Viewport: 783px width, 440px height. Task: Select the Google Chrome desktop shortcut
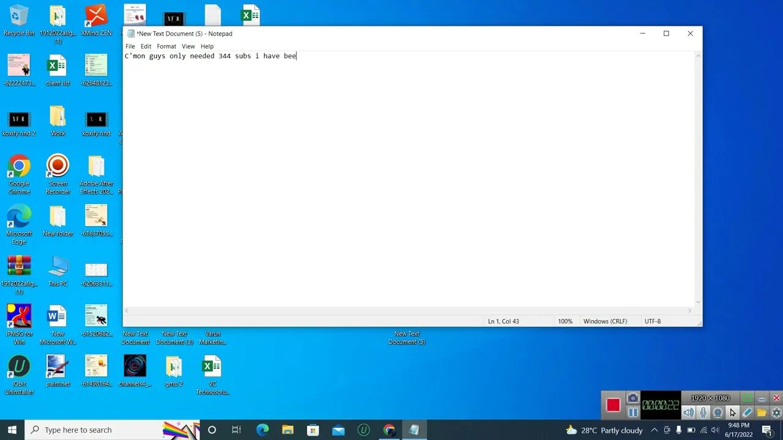click(19, 174)
